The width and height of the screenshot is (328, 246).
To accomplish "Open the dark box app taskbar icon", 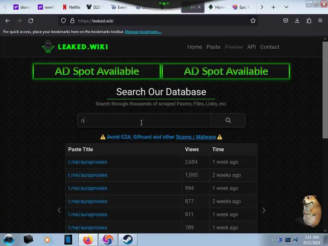I will click(28, 240).
